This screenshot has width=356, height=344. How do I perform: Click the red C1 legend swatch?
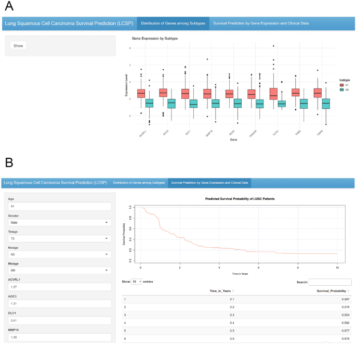(341, 85)
